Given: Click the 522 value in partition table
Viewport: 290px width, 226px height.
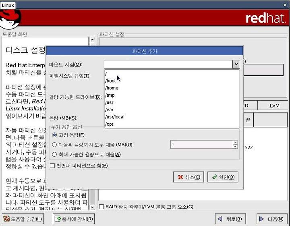Looking at the screenshot, I should click(249, 147).
